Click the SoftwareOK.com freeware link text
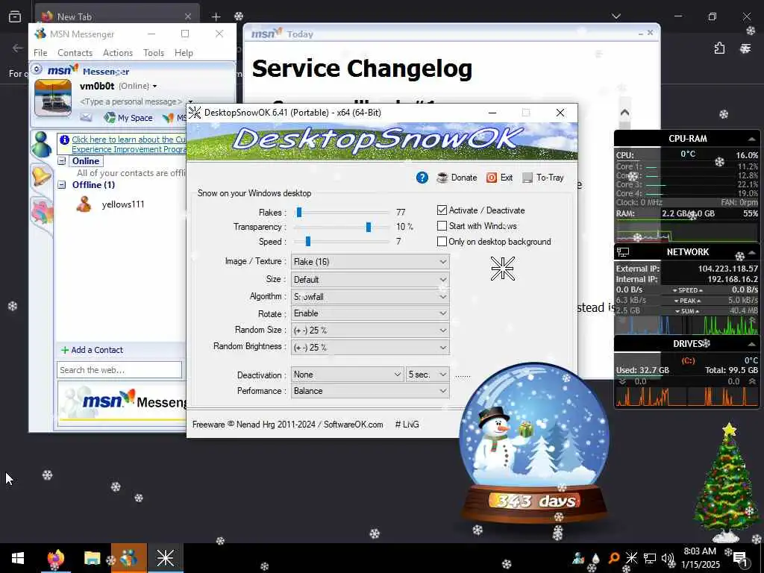The height and width of the screenshot is (573, 764). (353, 425)
